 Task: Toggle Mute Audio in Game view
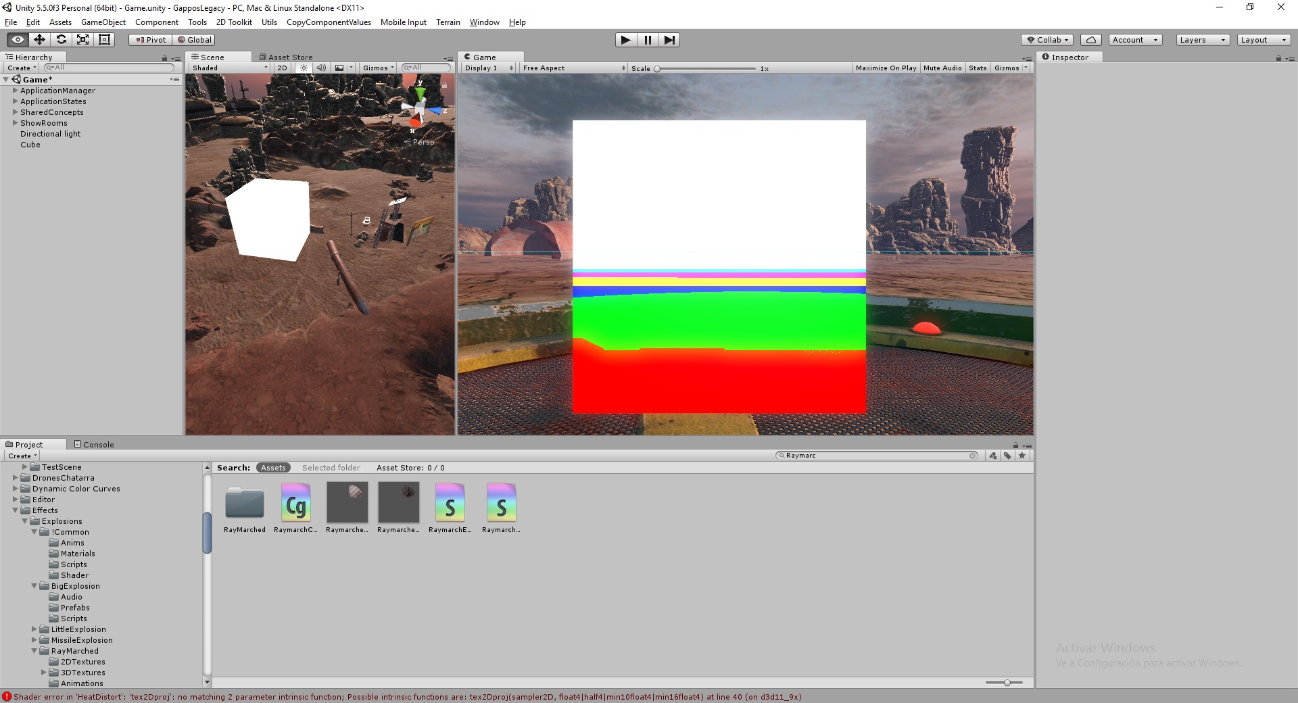[942, 68]
